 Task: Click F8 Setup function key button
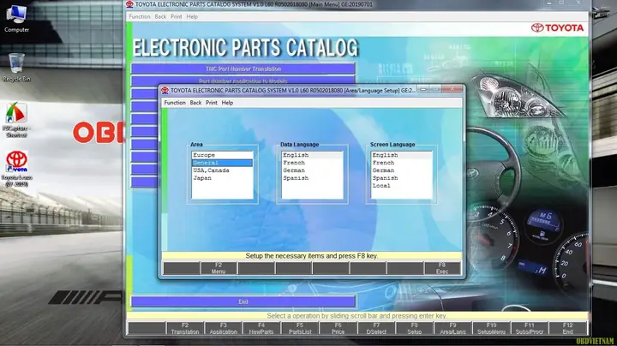coord(415,329)
